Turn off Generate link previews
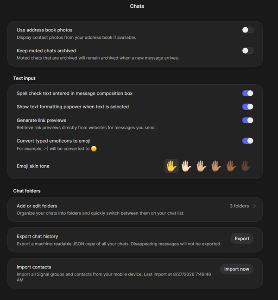 [248, 120]
